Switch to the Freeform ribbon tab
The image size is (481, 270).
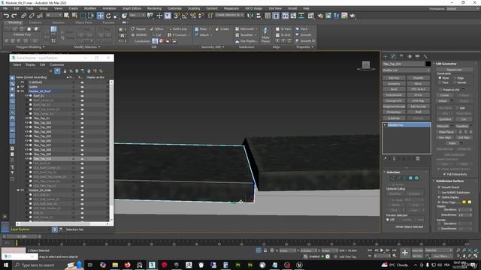click(35, 22)
